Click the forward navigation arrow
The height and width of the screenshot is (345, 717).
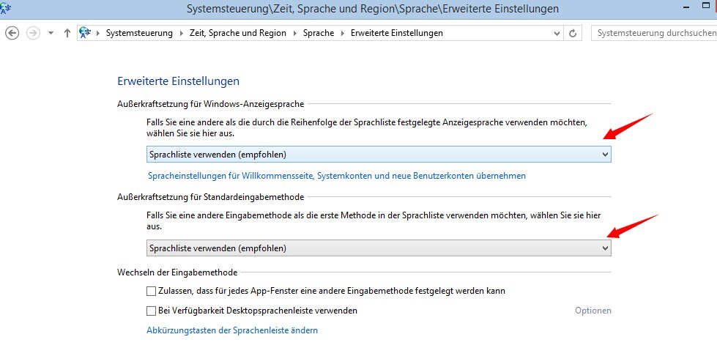(34, 33)
